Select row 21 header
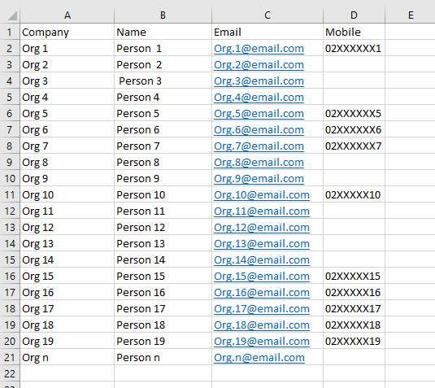Image resolution: width=435 pixels, height=388 pixels. (x=10, y=357)
